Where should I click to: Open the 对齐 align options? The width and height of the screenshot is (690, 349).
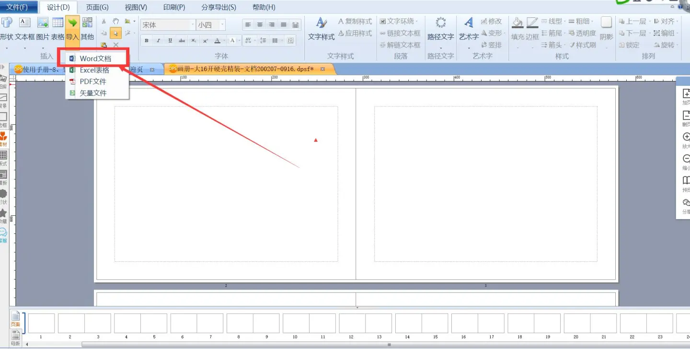click(665, 22)
